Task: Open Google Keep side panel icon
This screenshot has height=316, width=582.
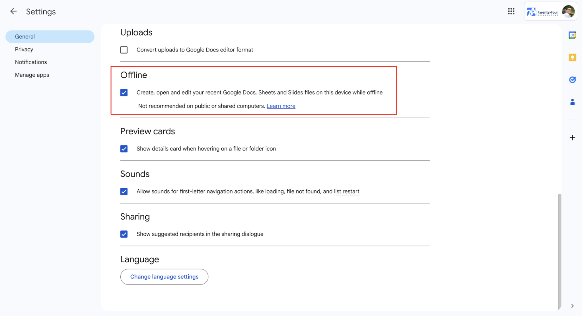Action: [572, 57]
